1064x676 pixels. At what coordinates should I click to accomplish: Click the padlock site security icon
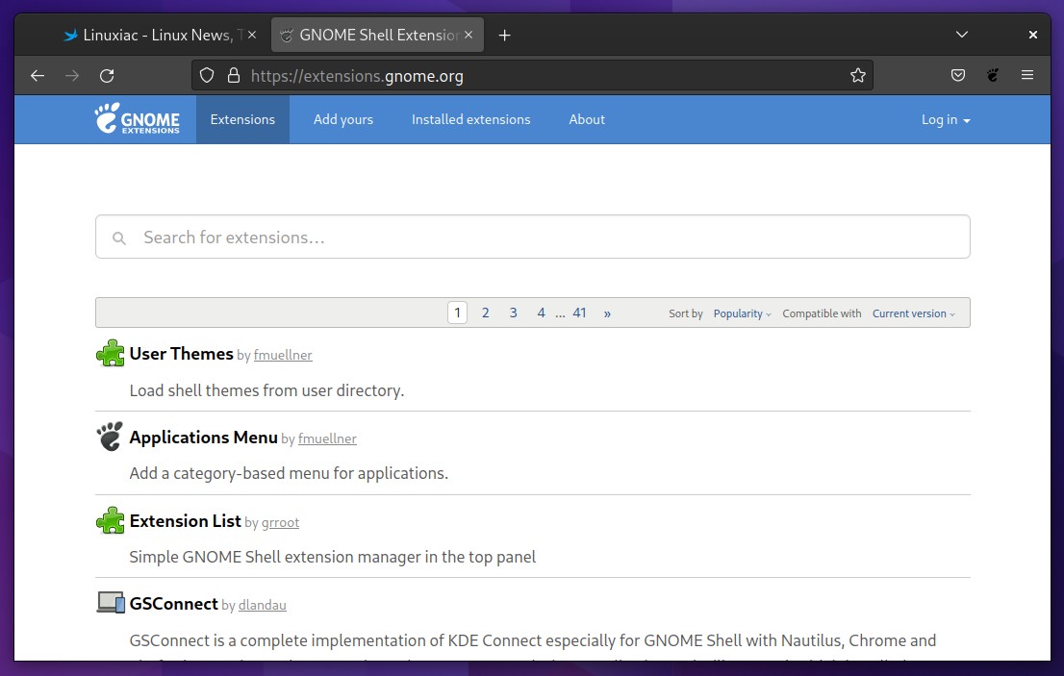(x=234, y=75)
